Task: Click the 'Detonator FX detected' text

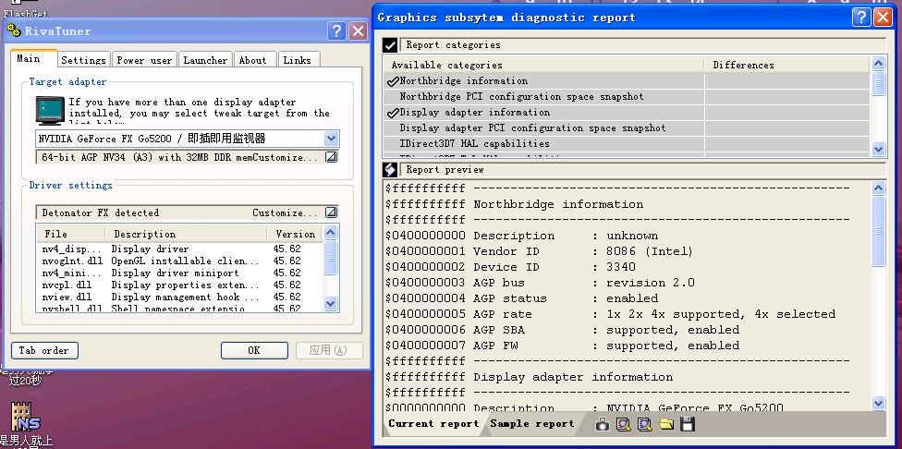Action: click(x=101, y=212)
